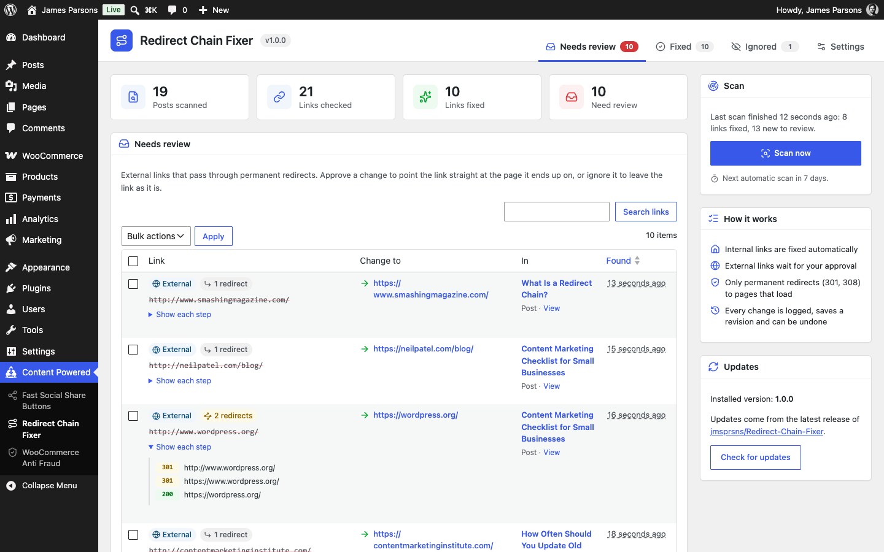This screenshot has width=884, height=552.
Task: Click the Apply bulk action button
Action: pyautogui.click(x=214, y=236)
